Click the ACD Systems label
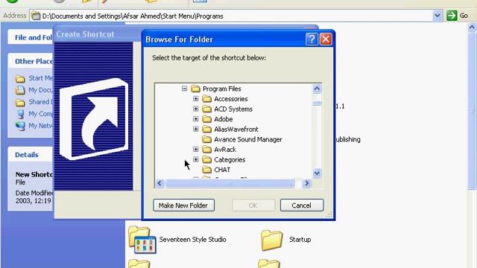Image resolution: width=477 pixels, height=268 pixels. 233,109
